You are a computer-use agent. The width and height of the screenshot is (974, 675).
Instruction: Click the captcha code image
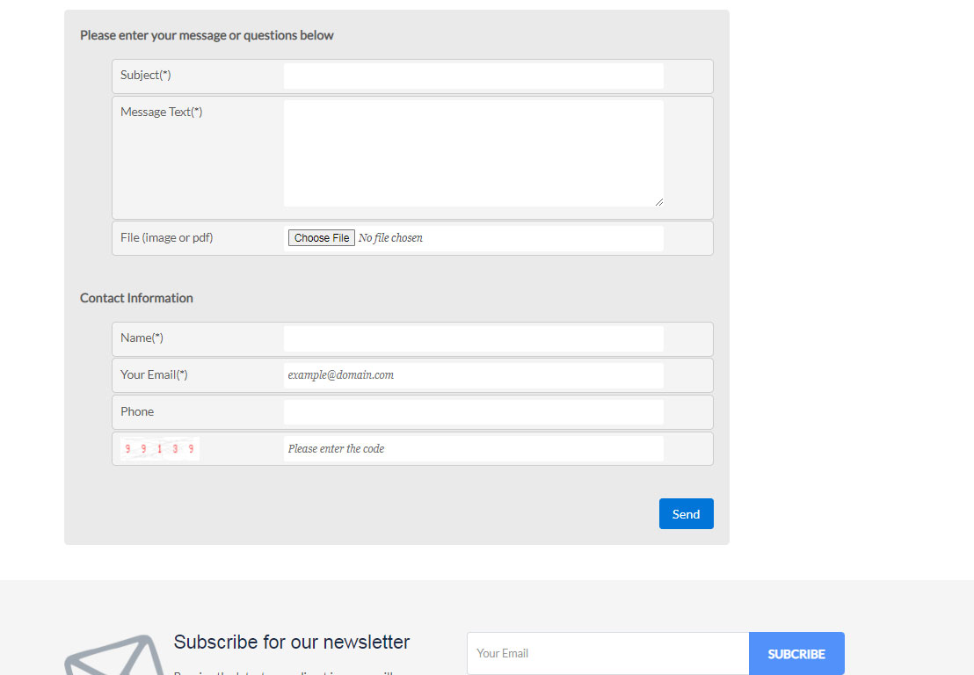pos(159,447)
